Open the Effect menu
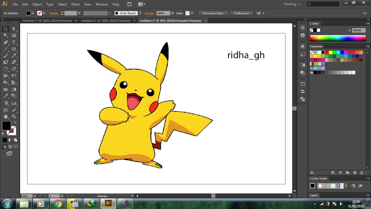The height and width of the screenshot is (209, 371). (75, 4)
